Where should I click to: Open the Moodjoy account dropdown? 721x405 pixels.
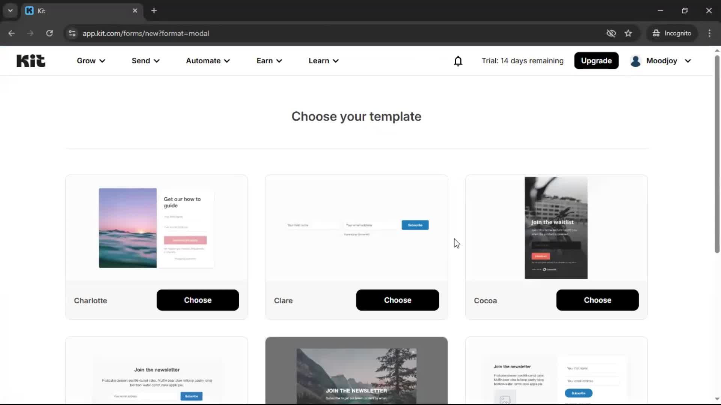click(x=661, y=61)
